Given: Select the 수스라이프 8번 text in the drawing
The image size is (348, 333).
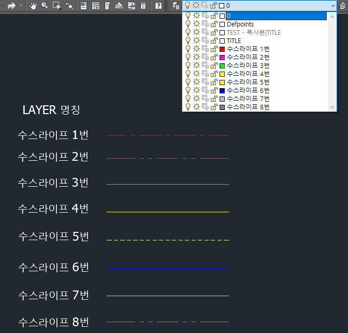Looking at the screenshot, I should point(53,322).
